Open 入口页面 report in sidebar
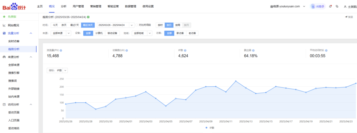The width and height of the screenshot is (357, 133). 14,120
